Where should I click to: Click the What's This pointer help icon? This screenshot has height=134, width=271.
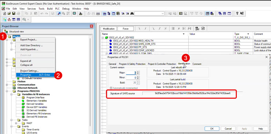[x=242, y=13]
